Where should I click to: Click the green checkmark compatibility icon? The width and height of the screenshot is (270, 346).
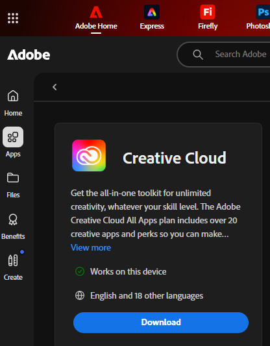click(x=80, y=271)
